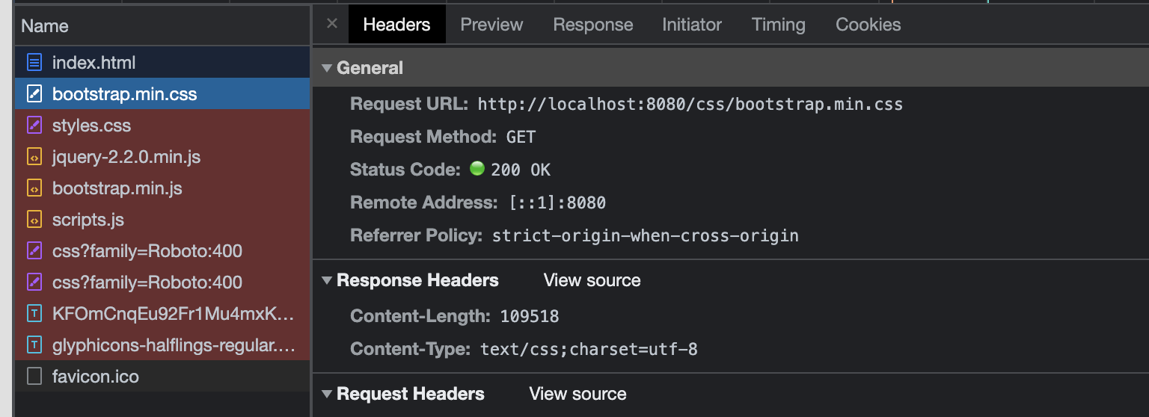The height and width of the screenshot is (417, 1149).
Task: Select the bootstrap.min.js request row
Action: pos(117,188)
